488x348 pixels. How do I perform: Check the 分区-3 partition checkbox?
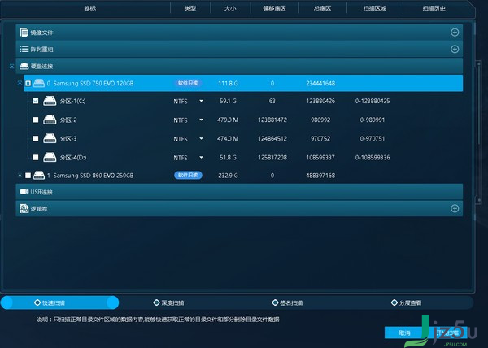click(x=36, y=138)
